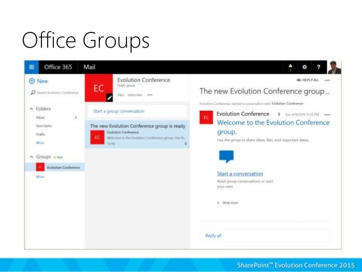Viewport: 362px width, 272px height.
Task: Click EC sender avatar in reading pane
Action: (x=207, y=118)
